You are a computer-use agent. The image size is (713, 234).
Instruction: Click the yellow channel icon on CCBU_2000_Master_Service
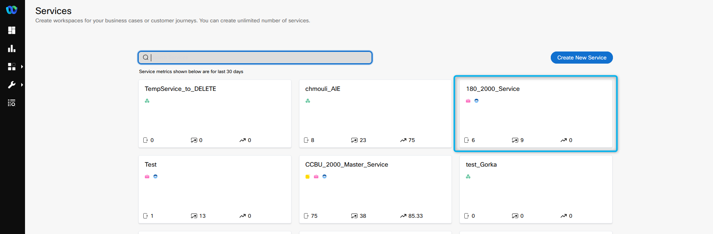307,176
